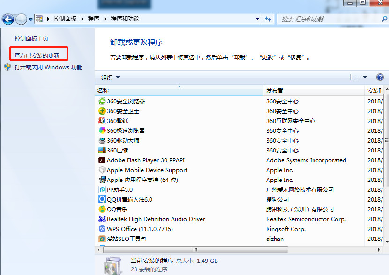
Task: Click the 程序和功能 breadcrumb
Action: pos(125,19)
